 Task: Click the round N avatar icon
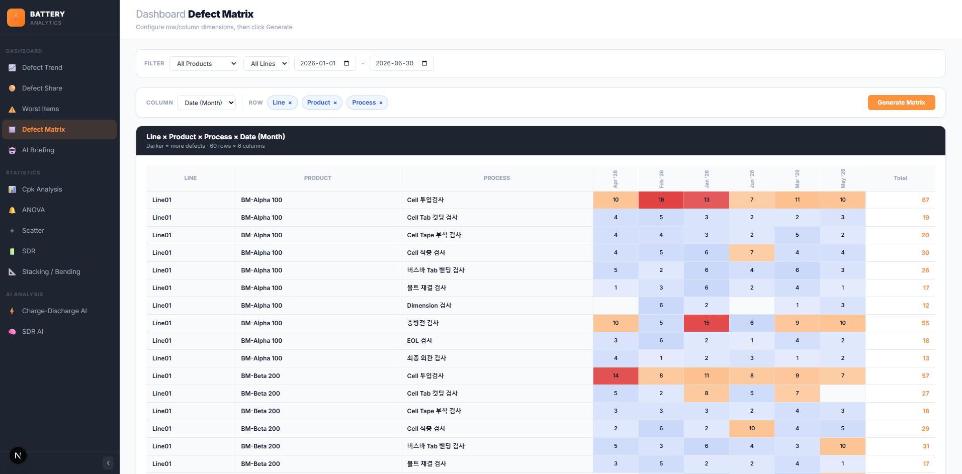[x=18, y=456]
